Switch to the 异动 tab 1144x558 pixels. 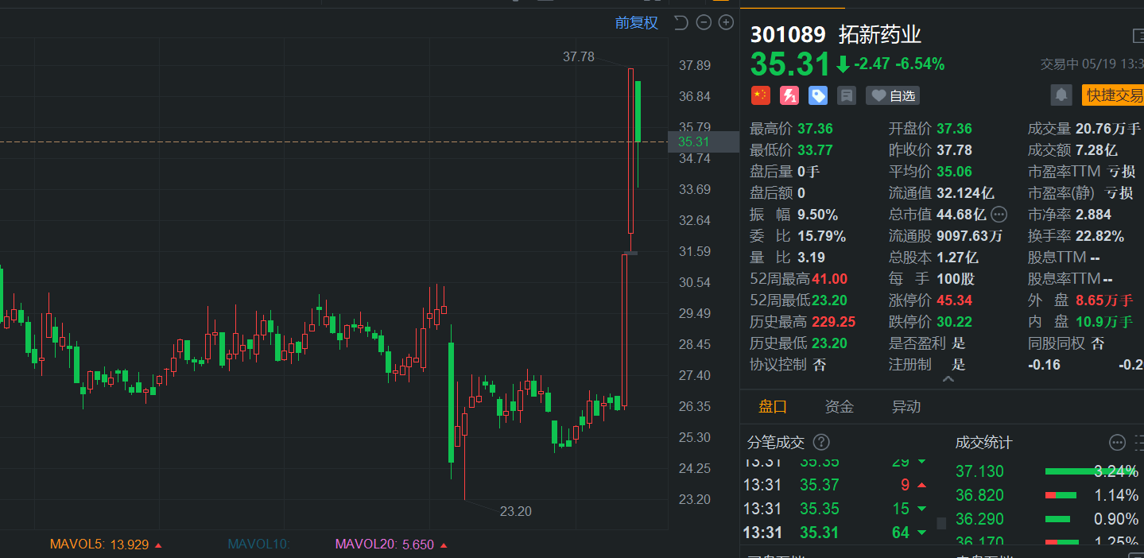(x=906, y=406)
